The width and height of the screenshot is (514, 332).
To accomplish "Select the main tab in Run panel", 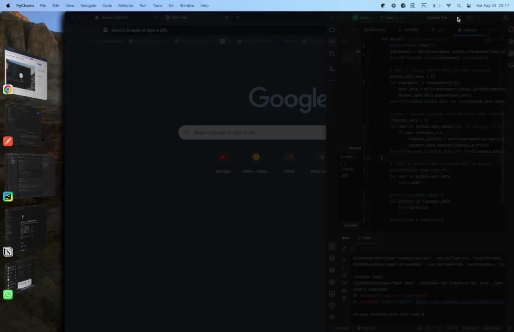I will point(367,238).
